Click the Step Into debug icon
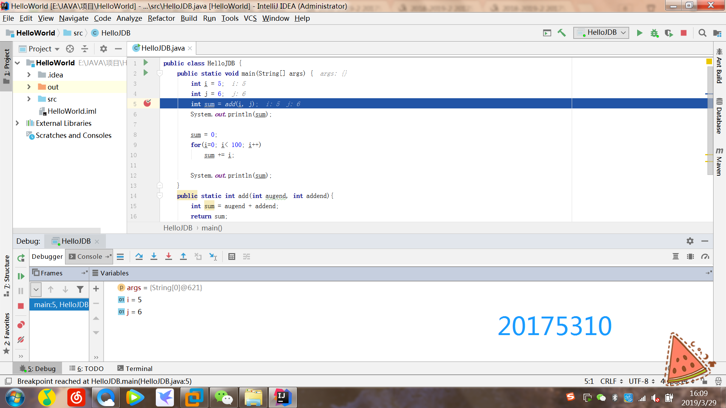 click(154, 257)
